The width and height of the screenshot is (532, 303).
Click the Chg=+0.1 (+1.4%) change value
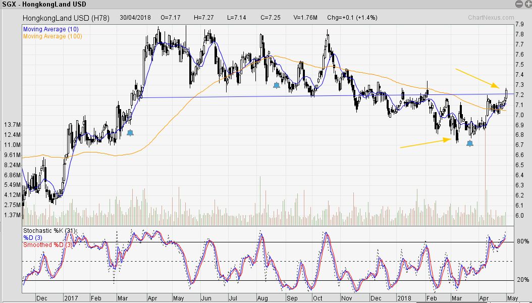[352, 18]
